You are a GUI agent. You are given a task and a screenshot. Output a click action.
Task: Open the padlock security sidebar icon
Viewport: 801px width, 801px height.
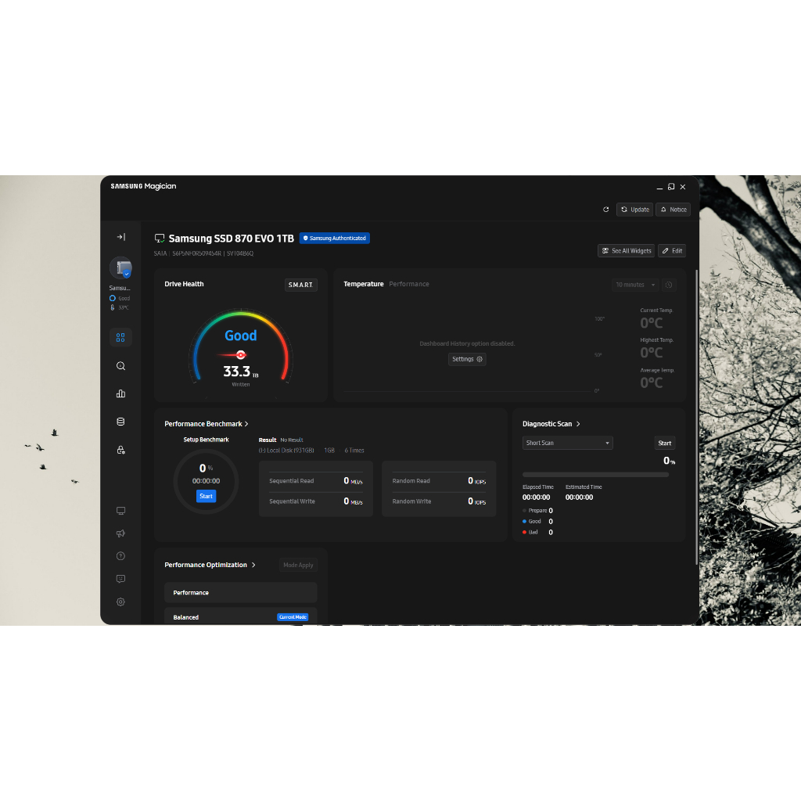[x=120, y=450]
